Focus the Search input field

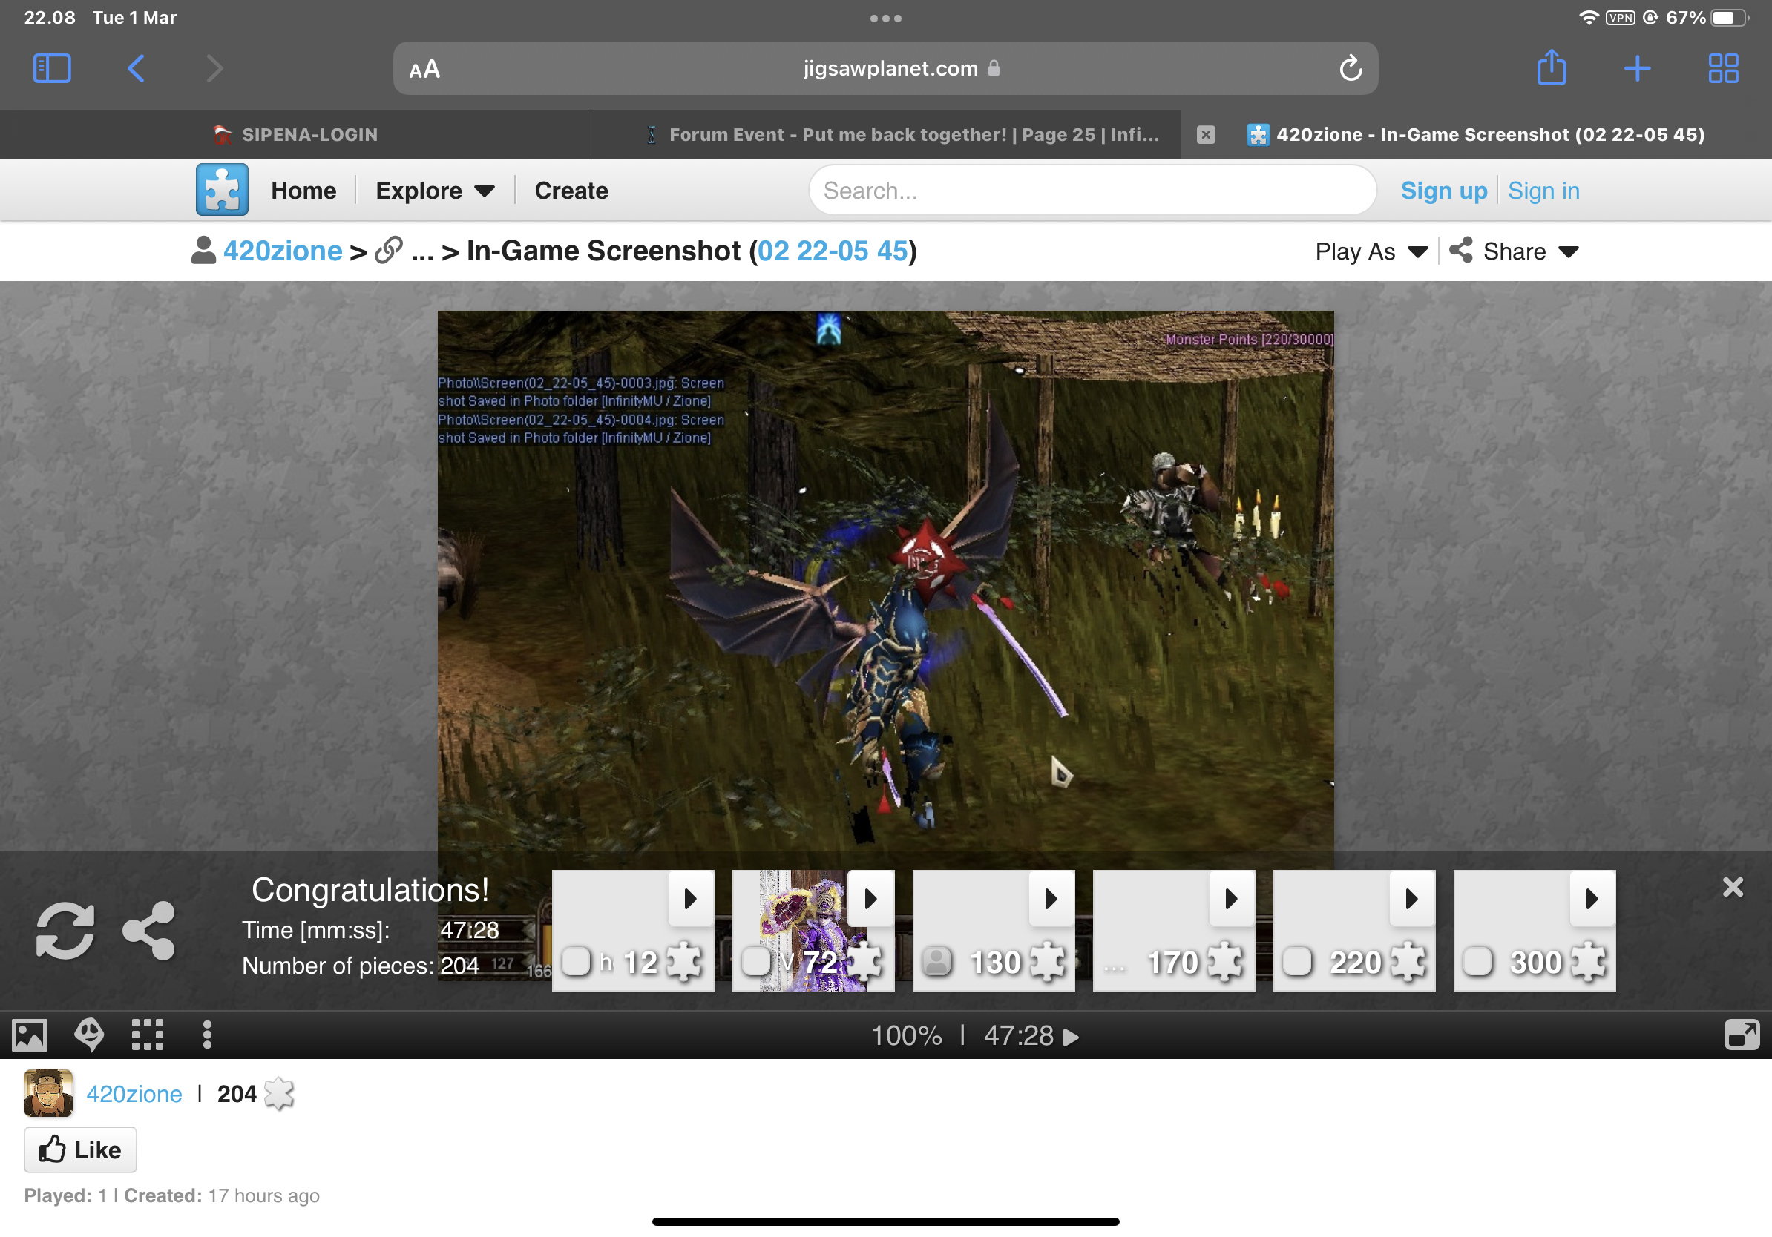pos(1092,190)
